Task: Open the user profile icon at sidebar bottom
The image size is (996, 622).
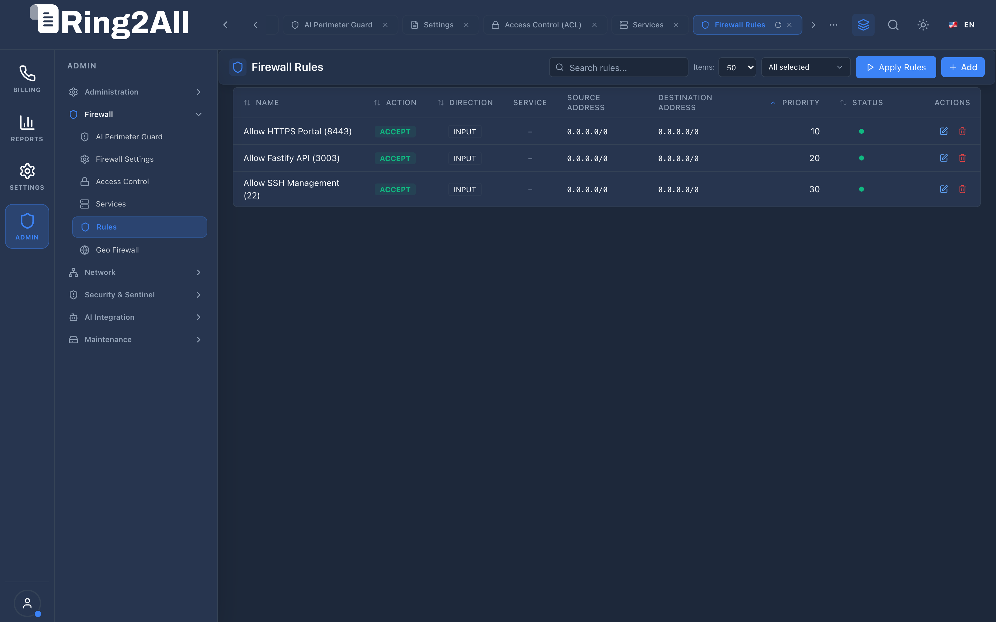Action: click(27, 603)
